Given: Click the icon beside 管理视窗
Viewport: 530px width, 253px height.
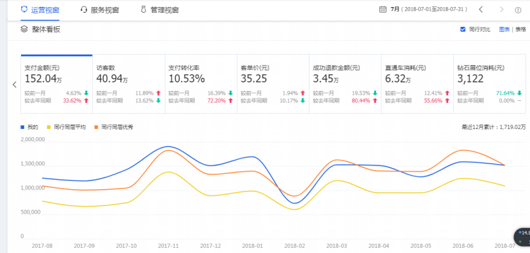Looking at the screenshot, I should (x=144, y=10).
